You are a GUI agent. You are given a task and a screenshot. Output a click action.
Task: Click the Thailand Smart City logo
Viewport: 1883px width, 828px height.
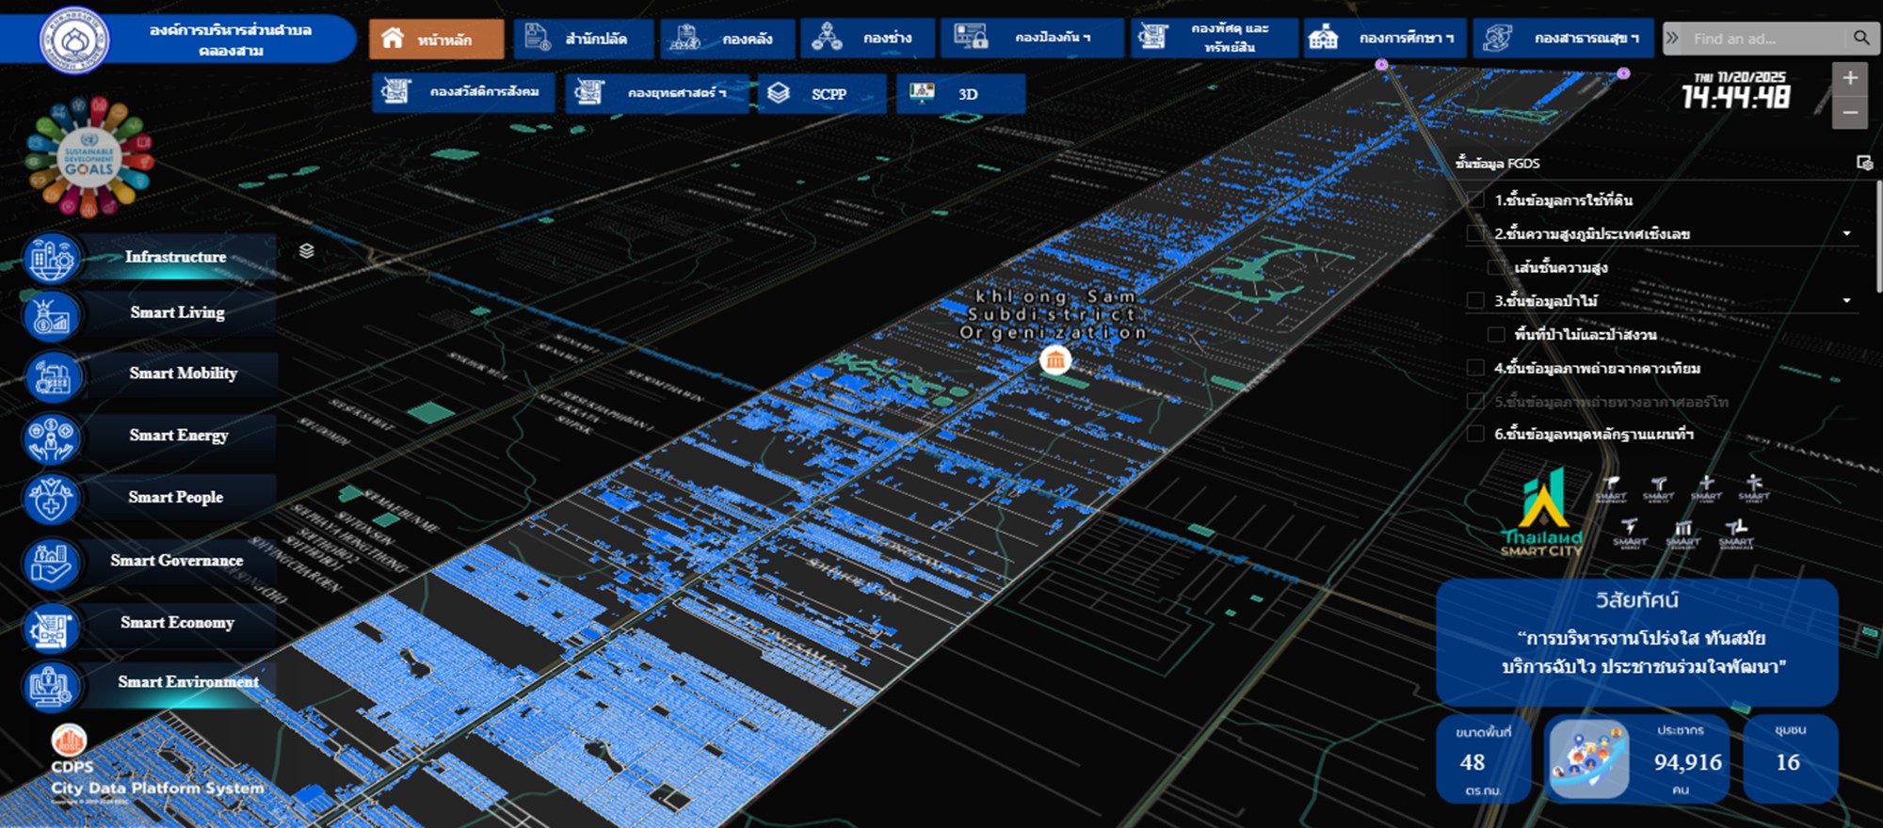pos(1541,515)
